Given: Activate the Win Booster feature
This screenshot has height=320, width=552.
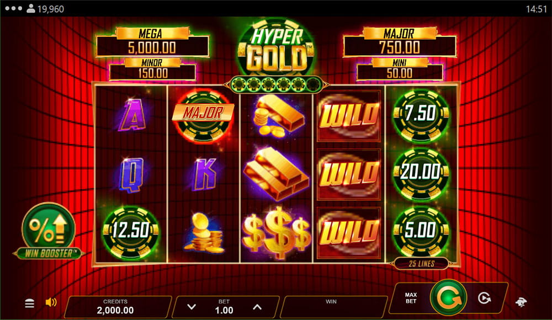Looking at the screenshot, I should [x=49, y=231].
